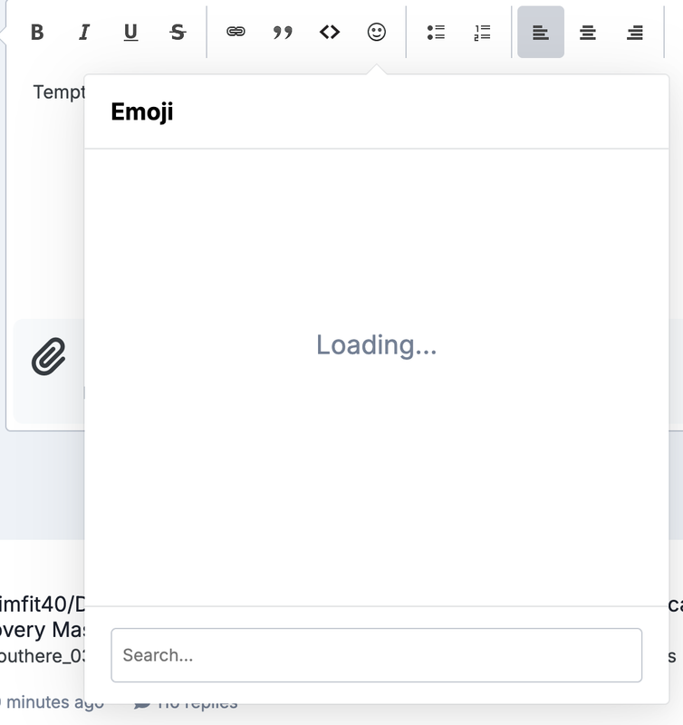Center align the text
The image size is (683, 725).
(x=588, y=32)
